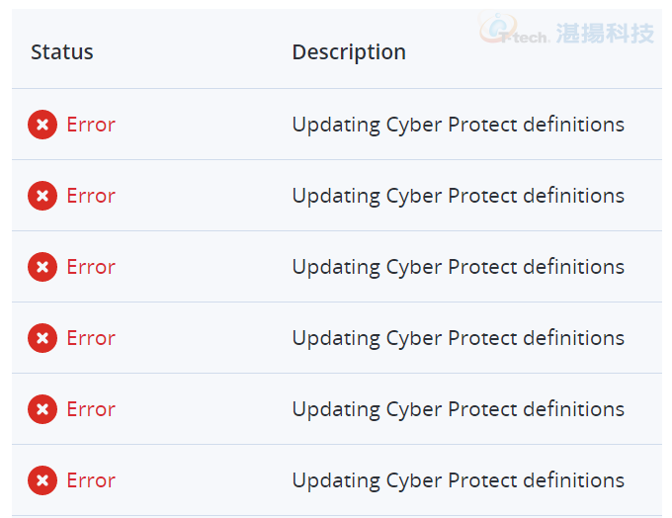Click the sixth row's red error icon
Viewport: 672px width, 518px height.
(42, 480)
